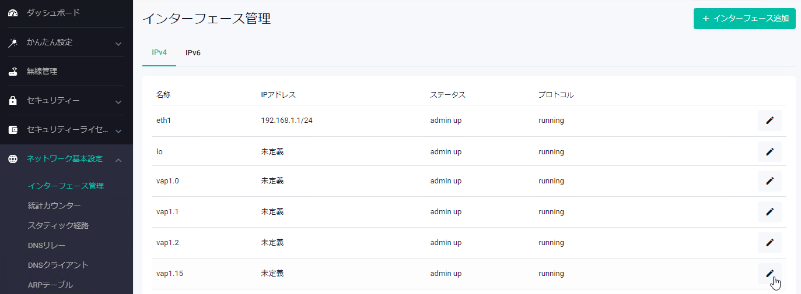Select the IPv4 tab

coord(159,52)
